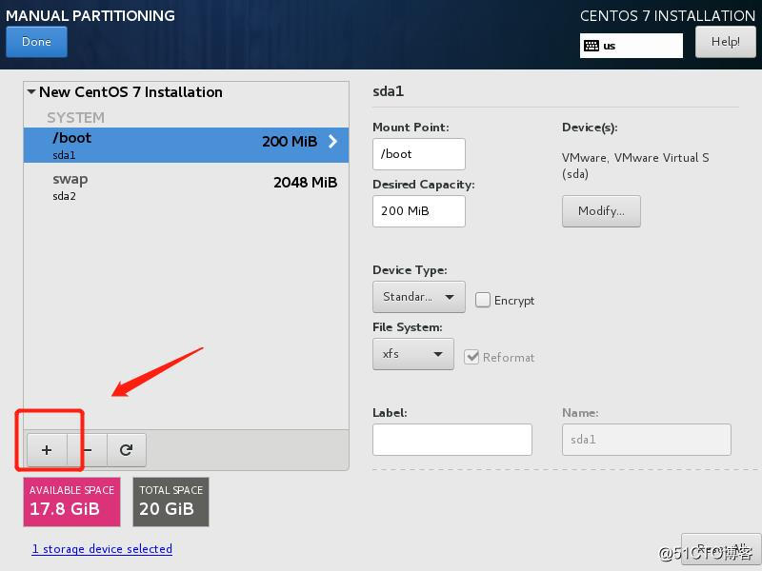This screenshot has width=762, height=571.
Task: Click the us keyboard layout selector
Action: (x=632, y=46)
